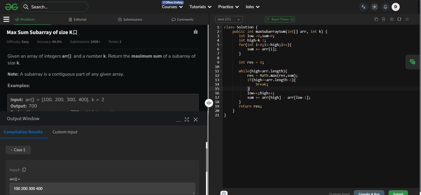Viewport: 421px width, 195px height.
Task: Click the 'Output Window' title text
Action: [23, 119]
